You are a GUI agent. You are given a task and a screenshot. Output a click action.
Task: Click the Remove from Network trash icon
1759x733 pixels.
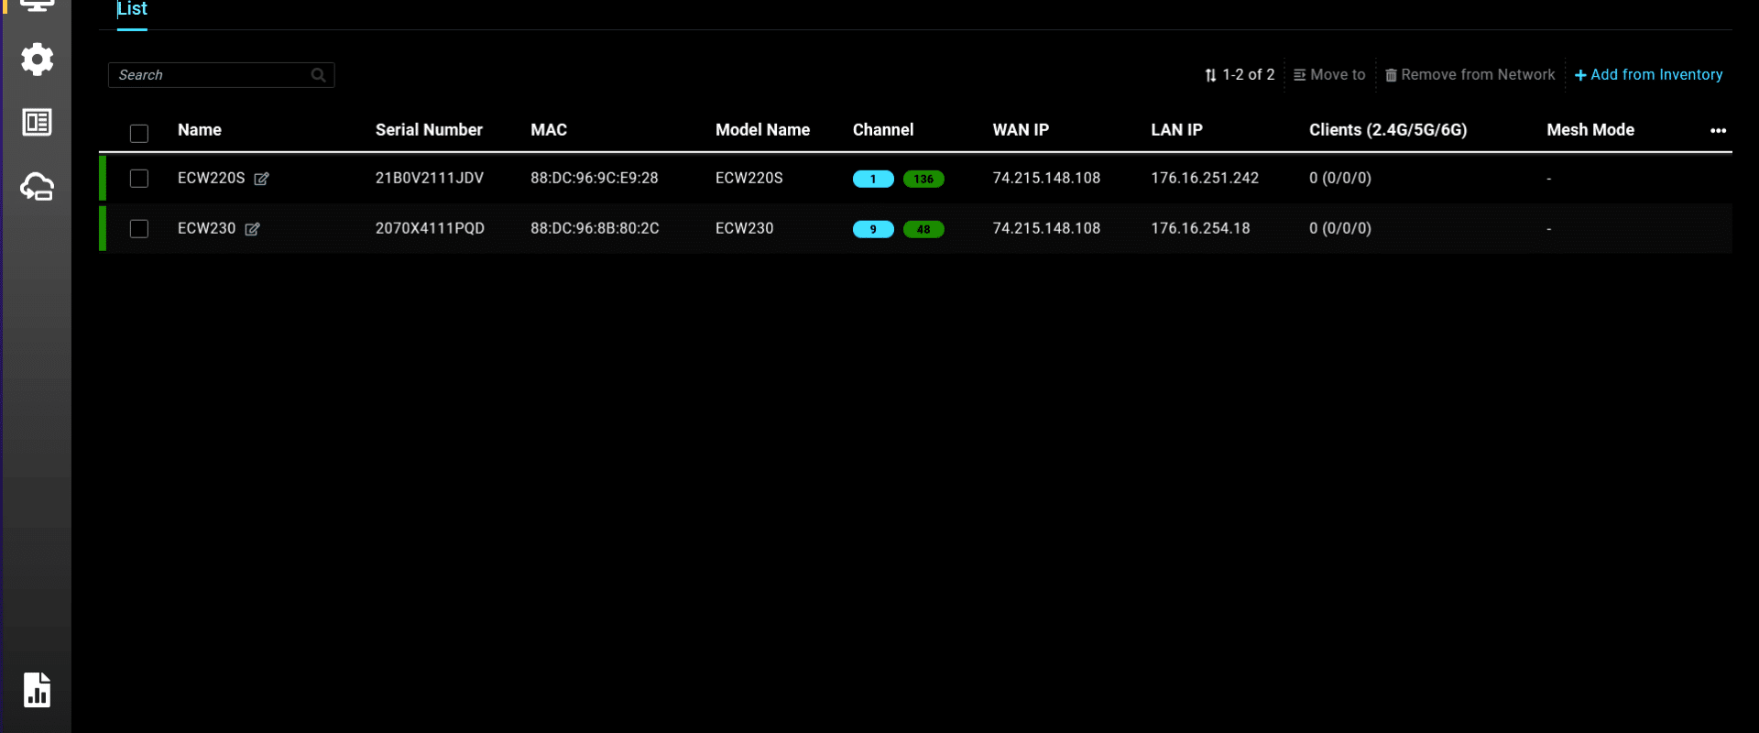[x=1391, y=75]
